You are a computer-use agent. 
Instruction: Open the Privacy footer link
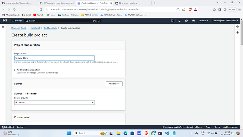[208, 127]
